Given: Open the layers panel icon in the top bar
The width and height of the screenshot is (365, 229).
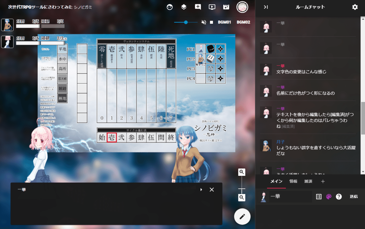Looking at the screenshot, I should tap(184, 7).
